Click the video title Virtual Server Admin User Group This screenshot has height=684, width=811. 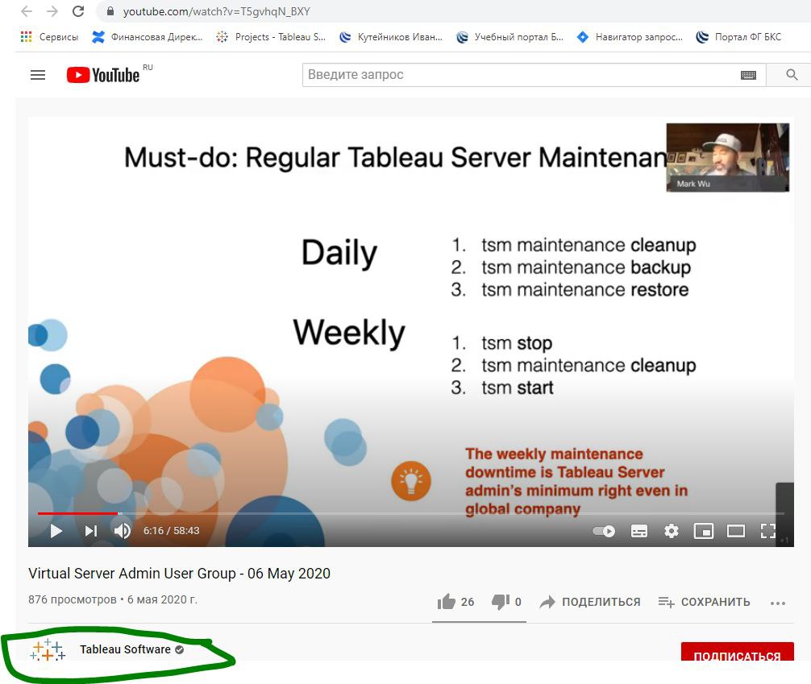click(x=179, y=574)
